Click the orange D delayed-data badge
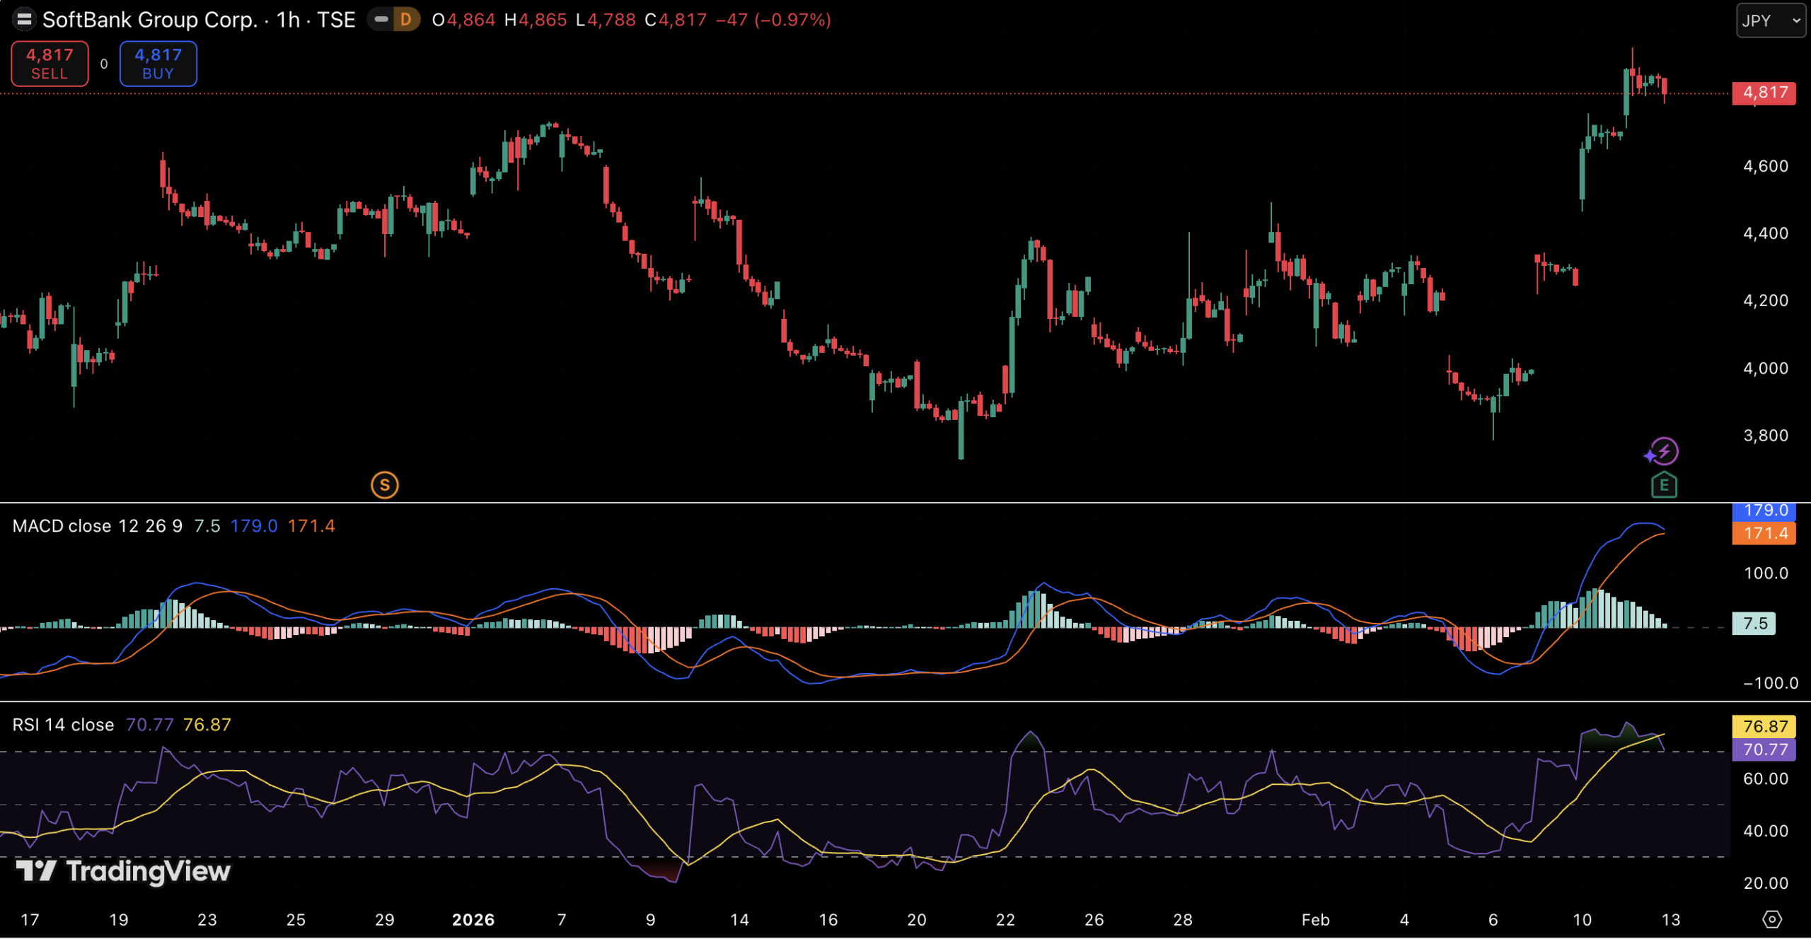The height and width of the screenshot is (939, 1811). point(406,20)
